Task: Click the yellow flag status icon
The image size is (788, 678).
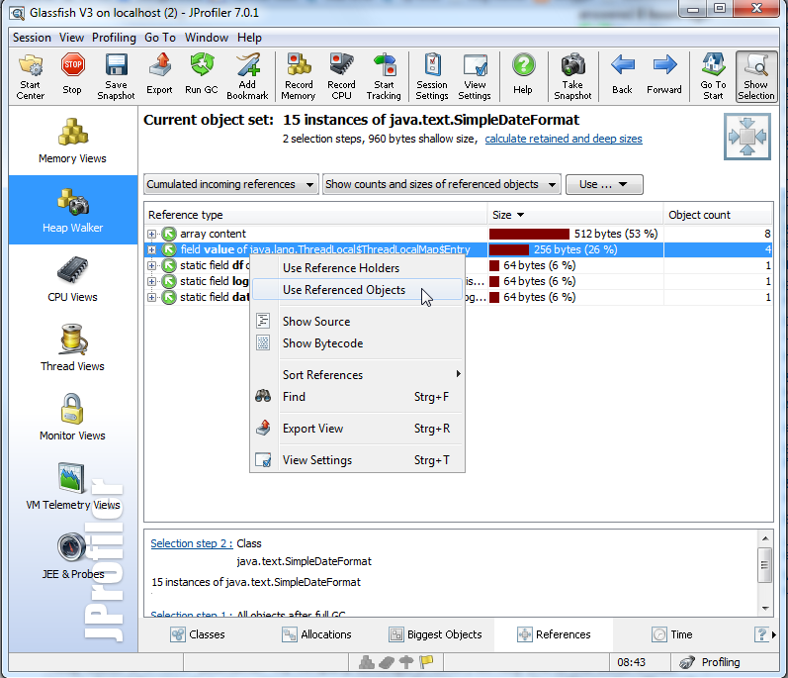Action: coord(427,662)
